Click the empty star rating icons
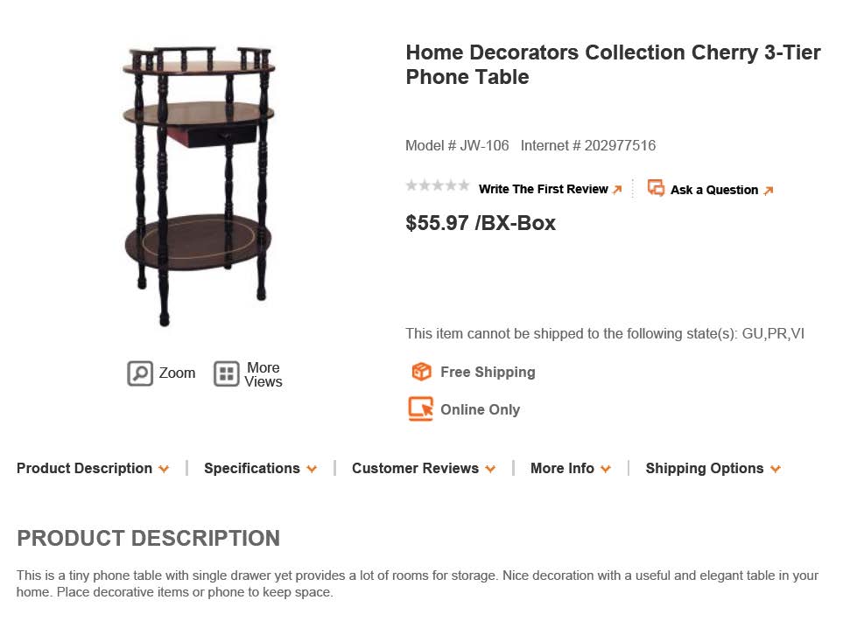The width and height of the screenshot is (864, 621). (438, 185)
